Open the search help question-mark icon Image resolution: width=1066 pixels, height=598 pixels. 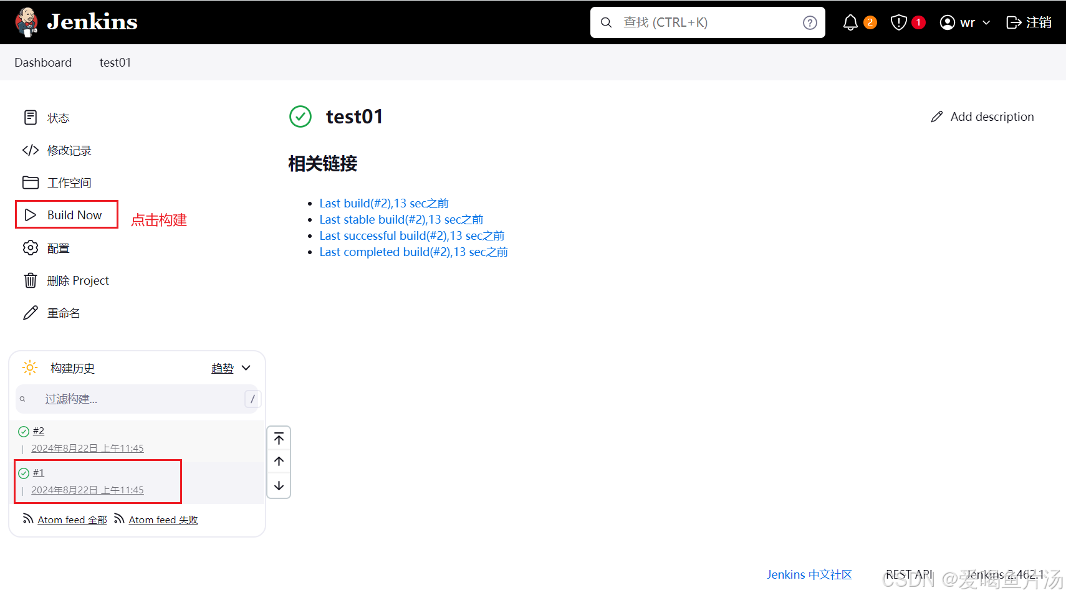tap(810, 22)
